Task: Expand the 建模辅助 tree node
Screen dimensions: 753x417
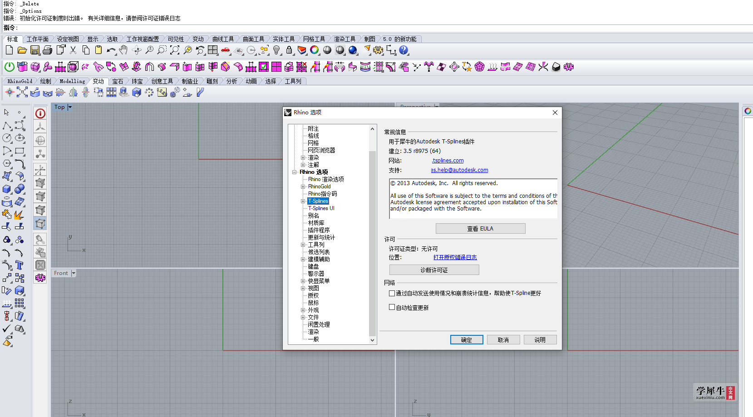Action: click(x=303, y=259)
